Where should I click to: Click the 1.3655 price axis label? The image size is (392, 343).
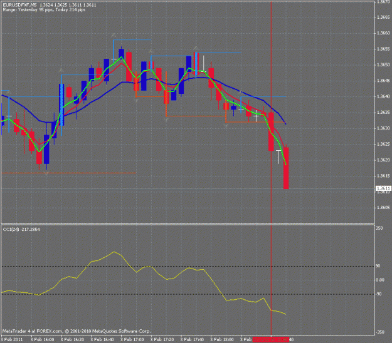coord(383,49)
